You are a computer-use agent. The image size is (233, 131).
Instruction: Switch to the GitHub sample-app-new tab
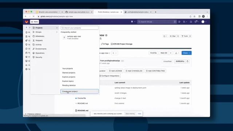[79, 12]
